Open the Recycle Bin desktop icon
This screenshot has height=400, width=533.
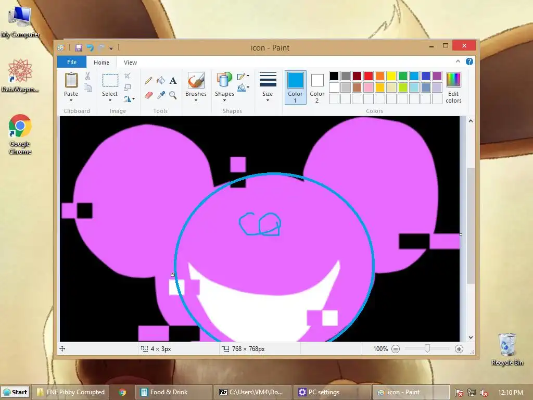507,349
